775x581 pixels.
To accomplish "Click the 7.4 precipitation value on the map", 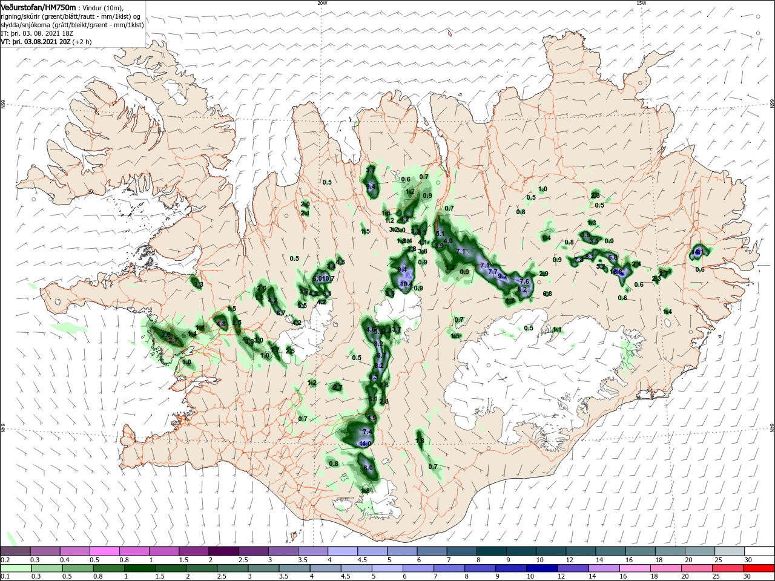I will [x=367, y=432].
